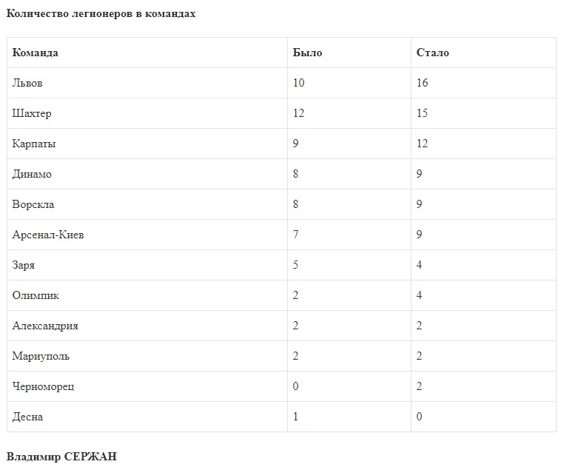Click the Было column header

307,53
